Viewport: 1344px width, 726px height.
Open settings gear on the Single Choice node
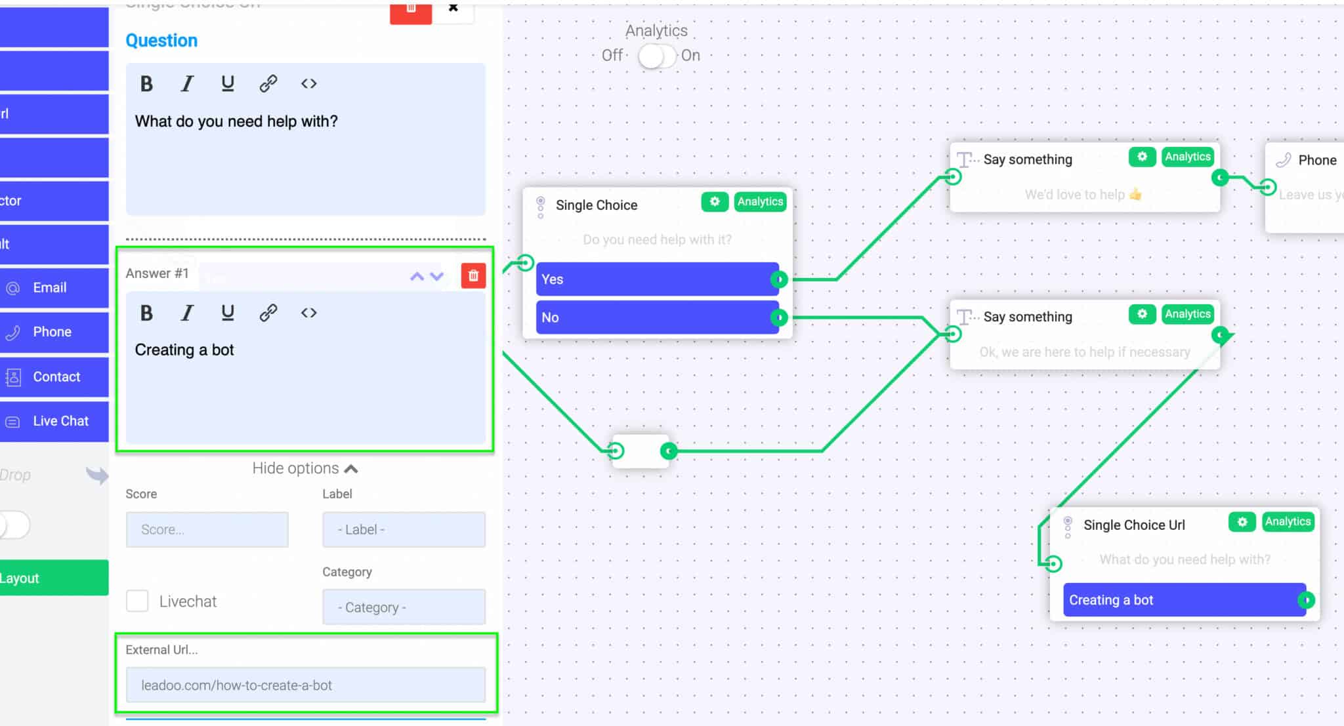(x=715, y=202)
